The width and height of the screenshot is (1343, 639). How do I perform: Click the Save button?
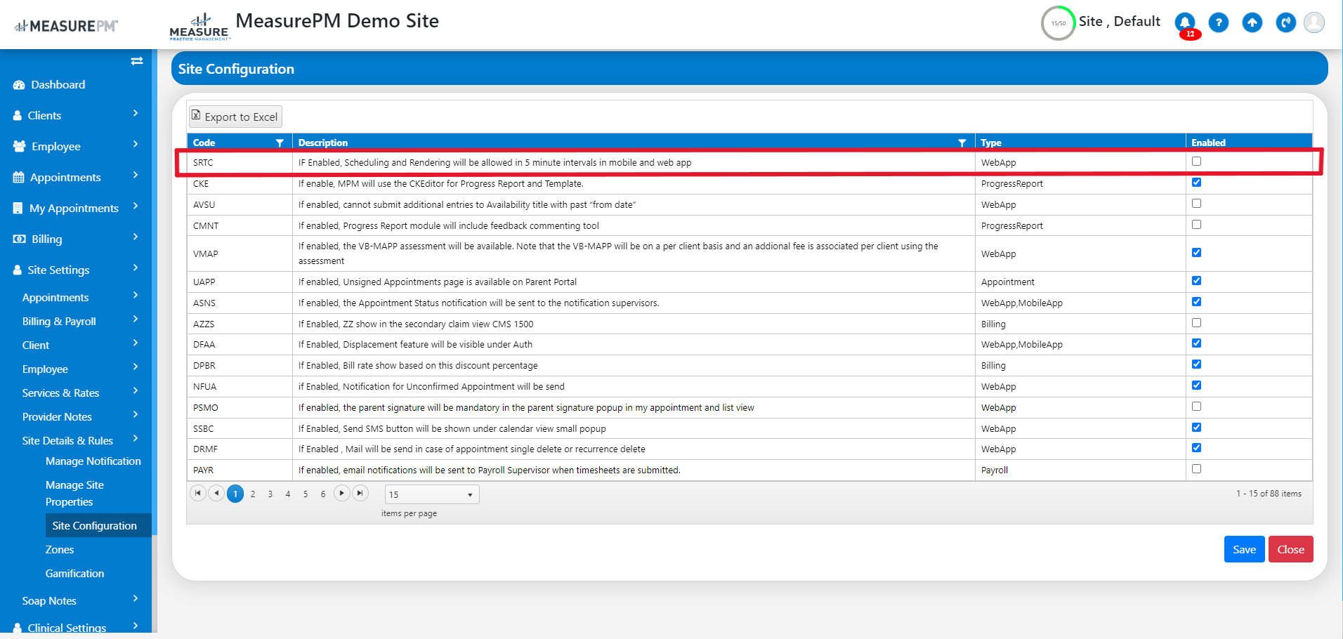tap(1244, 549)
